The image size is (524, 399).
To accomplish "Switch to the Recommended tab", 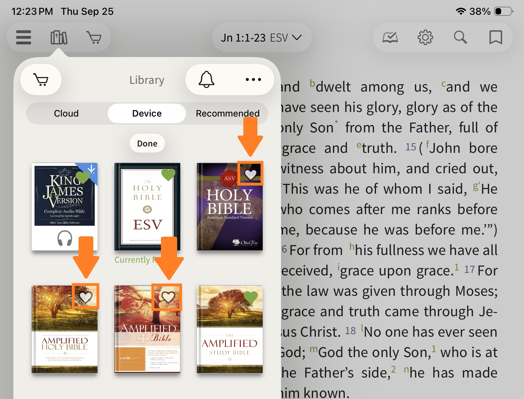I will point(227,113).
